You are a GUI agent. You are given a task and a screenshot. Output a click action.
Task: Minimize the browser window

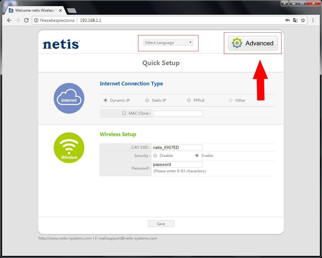coord(294,3)
